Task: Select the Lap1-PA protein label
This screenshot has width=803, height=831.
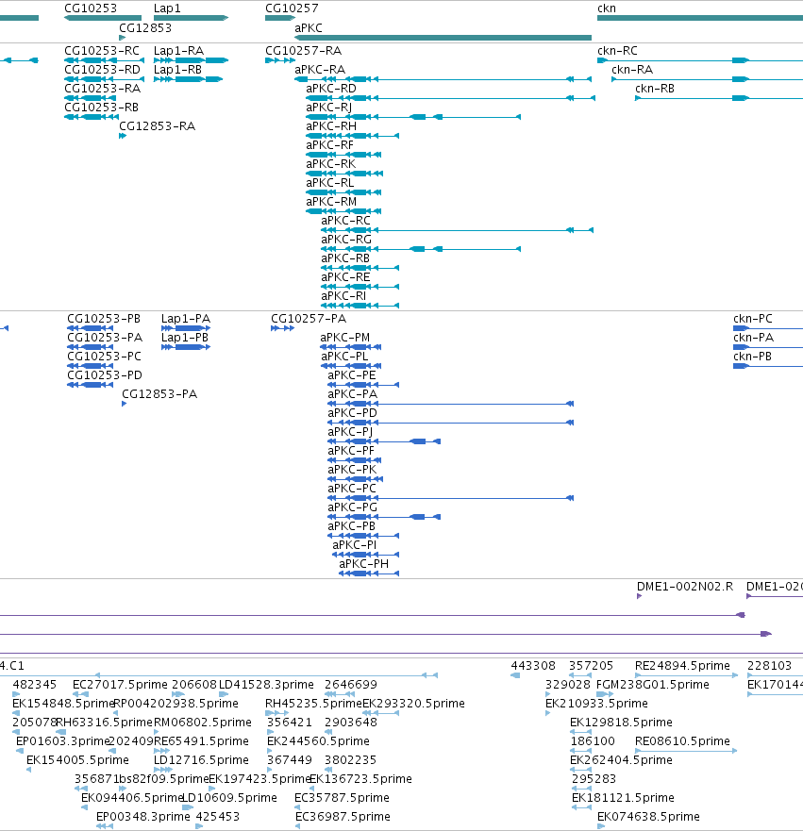Action: 186,319
